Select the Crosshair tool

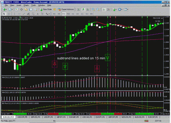pos(9,14)
